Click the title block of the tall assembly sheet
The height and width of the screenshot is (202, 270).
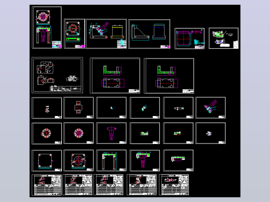[x=57, y=45]
